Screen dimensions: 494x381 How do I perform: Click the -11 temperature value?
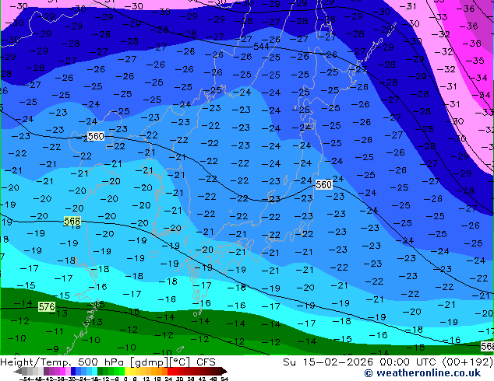[55, 331]
